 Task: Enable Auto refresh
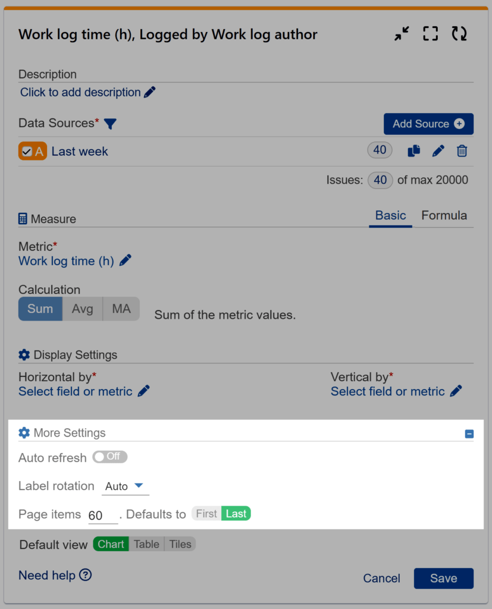109,457
